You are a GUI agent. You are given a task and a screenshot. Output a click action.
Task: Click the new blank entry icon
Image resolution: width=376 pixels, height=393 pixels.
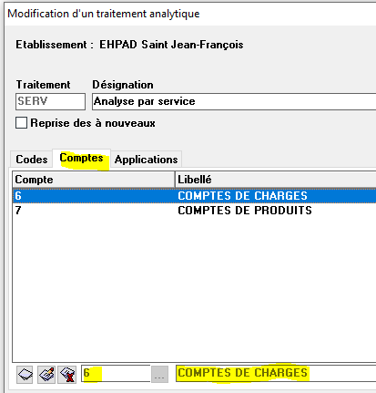click(x=25, y=375)
